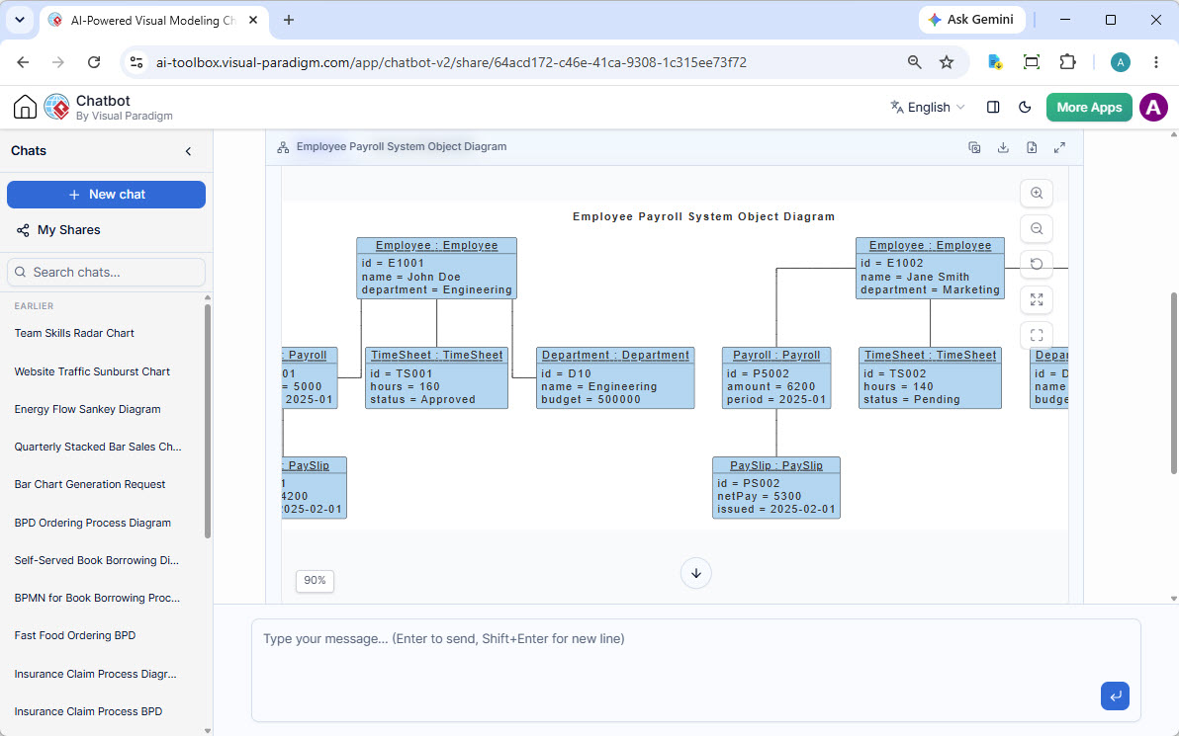Click the screen capture extension icon

(x=1032, y=62)
